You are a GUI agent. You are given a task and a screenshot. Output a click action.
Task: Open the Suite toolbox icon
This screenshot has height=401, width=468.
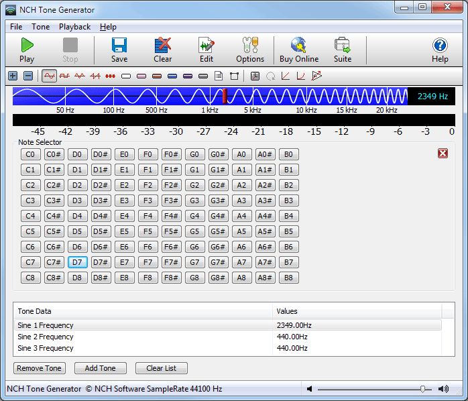[343, 50]
